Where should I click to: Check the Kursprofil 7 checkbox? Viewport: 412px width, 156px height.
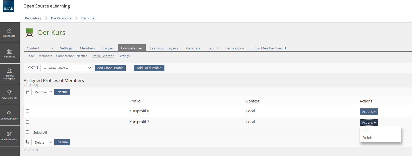[28, 122]
